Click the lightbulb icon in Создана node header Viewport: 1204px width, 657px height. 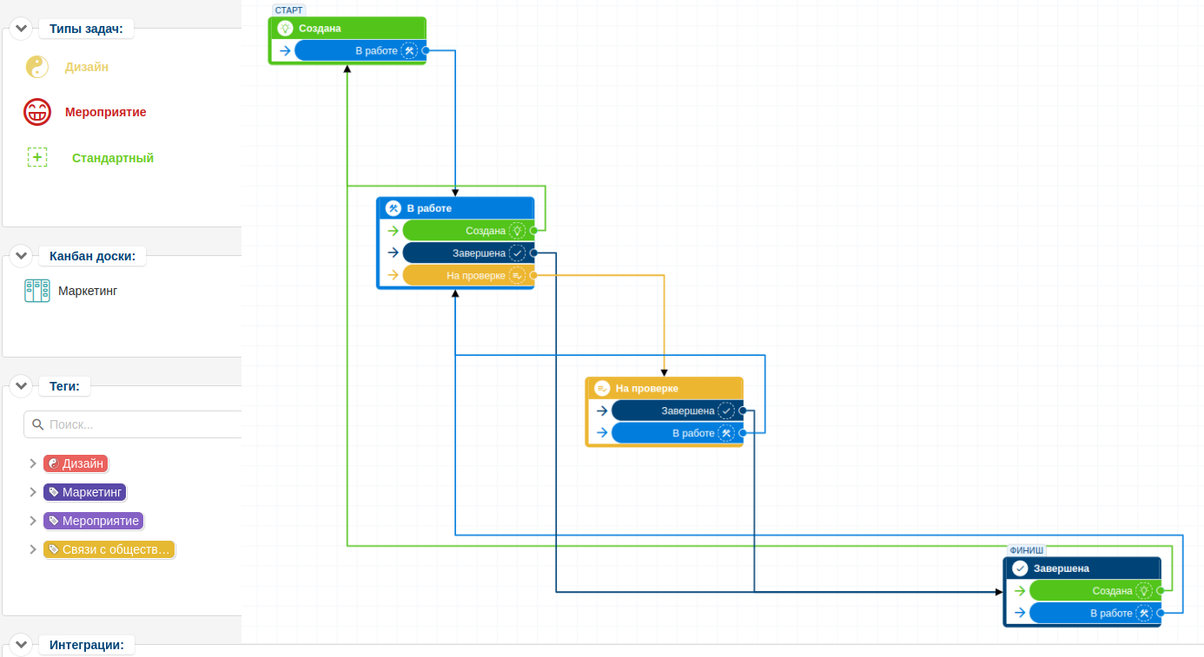click(x=284, y=29)
